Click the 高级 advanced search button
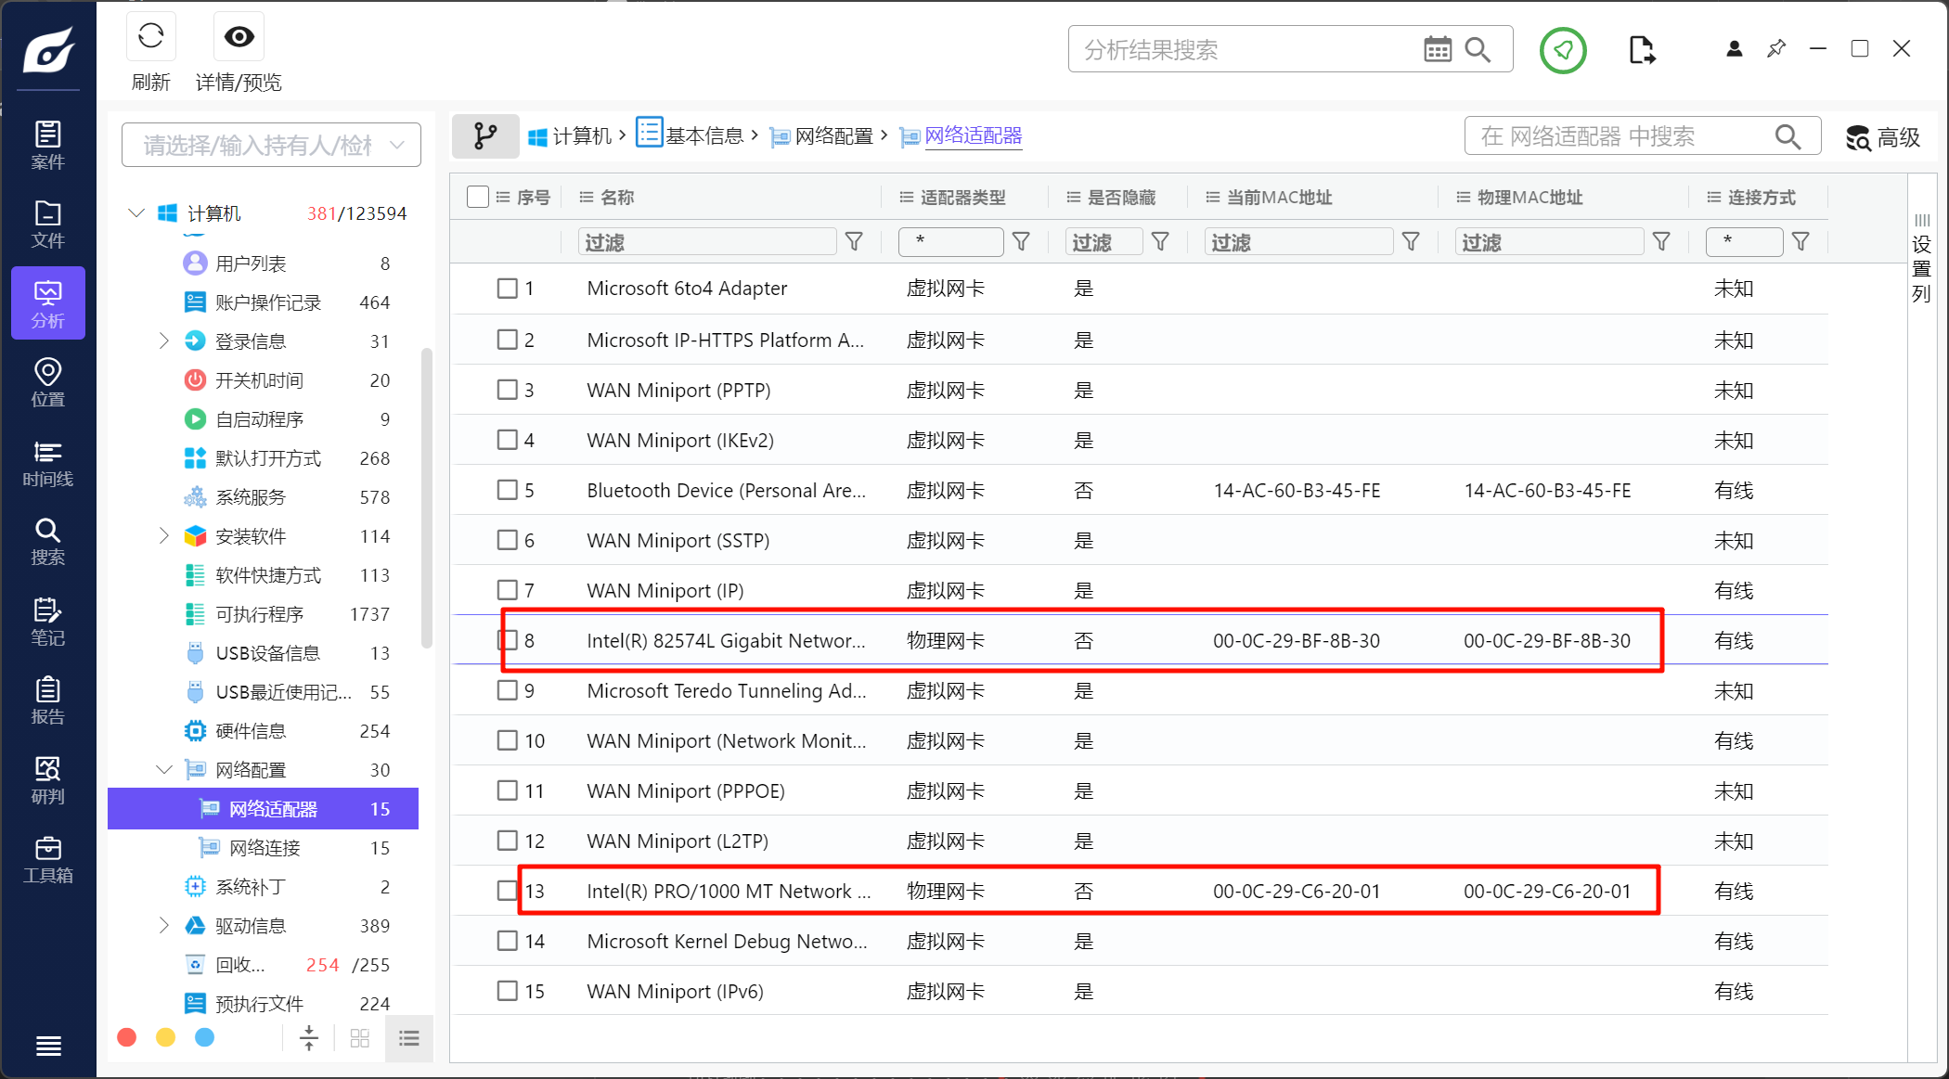The height and width of the screenshot is (1079, 1949). point(1882,137)
